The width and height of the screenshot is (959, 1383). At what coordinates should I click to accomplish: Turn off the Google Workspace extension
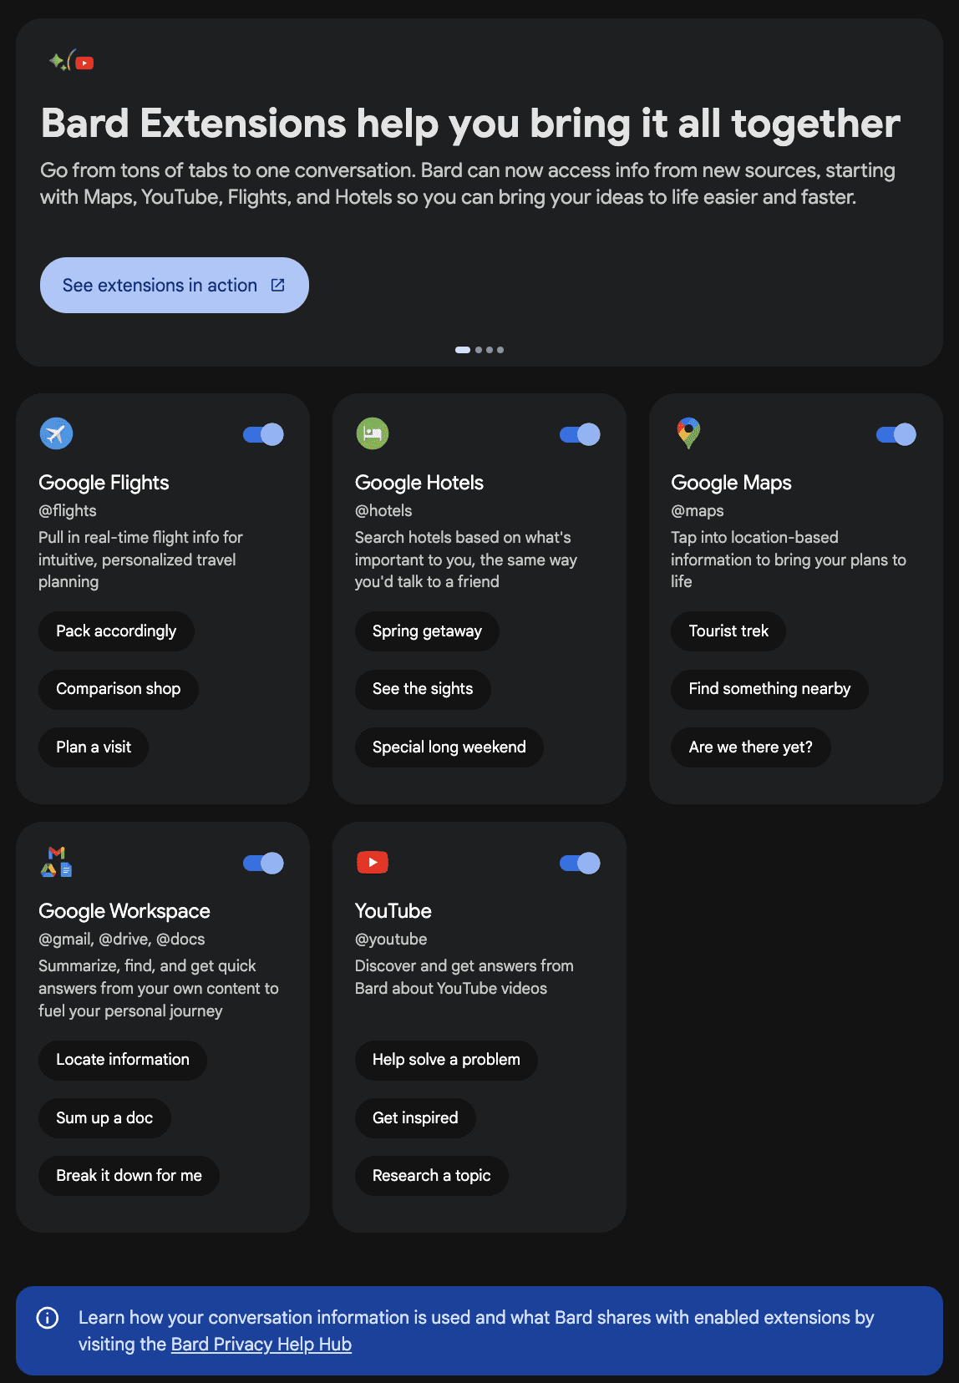262,862
